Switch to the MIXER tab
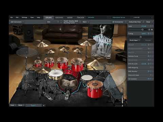Viewport: 163px width, 122px height. click(70, 18)
